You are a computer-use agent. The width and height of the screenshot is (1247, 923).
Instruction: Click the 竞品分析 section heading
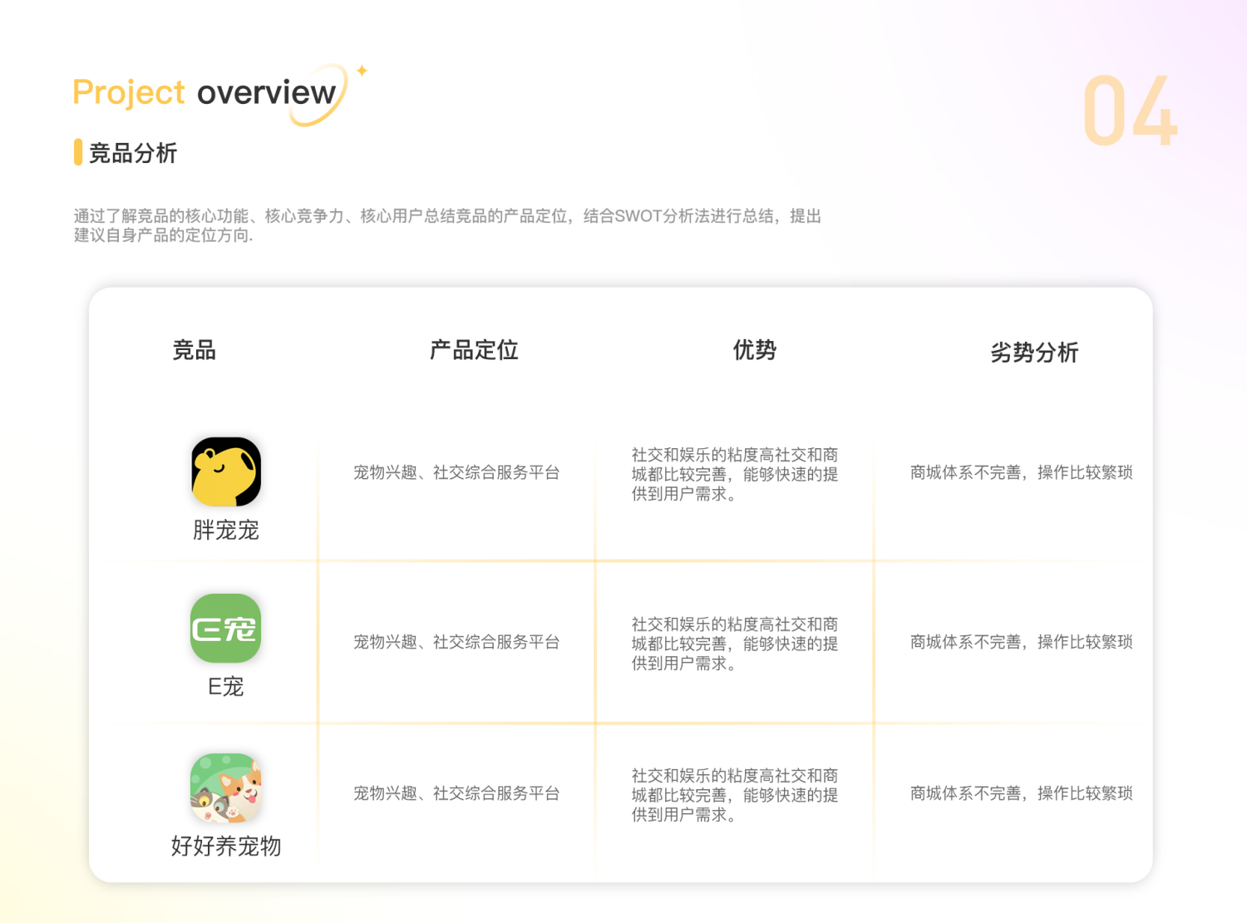point(133,153)
